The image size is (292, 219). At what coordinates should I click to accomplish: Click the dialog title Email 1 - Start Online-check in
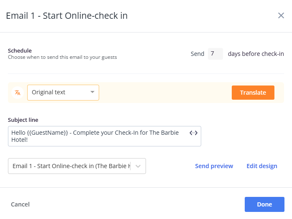[x=67, y=16]
